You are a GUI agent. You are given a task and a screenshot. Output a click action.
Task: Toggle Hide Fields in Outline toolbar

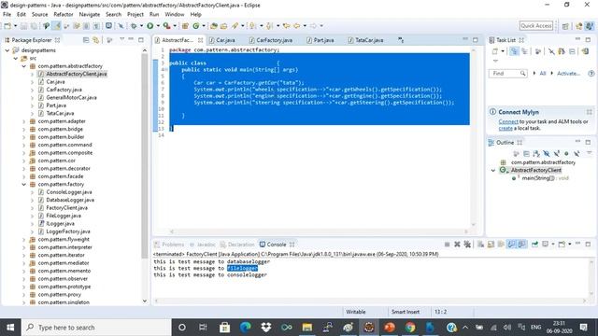pyautogui.click(x=547, y=153)
